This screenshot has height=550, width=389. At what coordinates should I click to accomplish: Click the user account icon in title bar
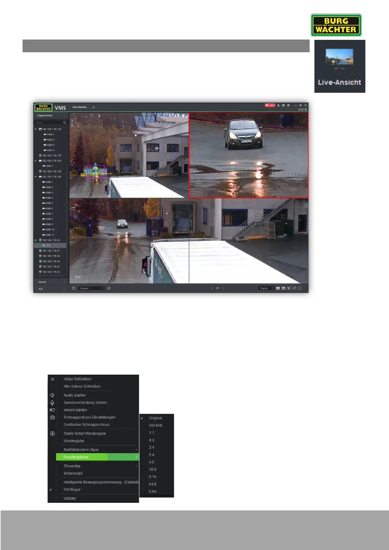278,105
